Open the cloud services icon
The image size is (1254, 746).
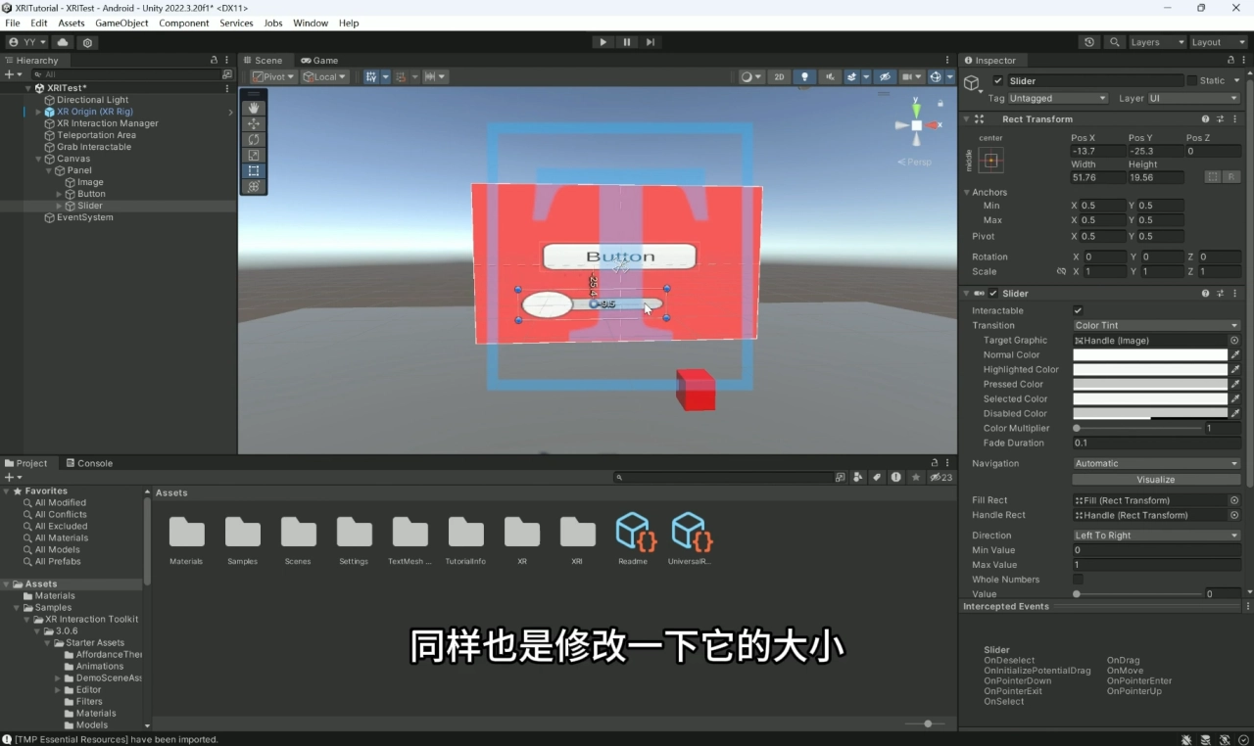coord(63,42)
